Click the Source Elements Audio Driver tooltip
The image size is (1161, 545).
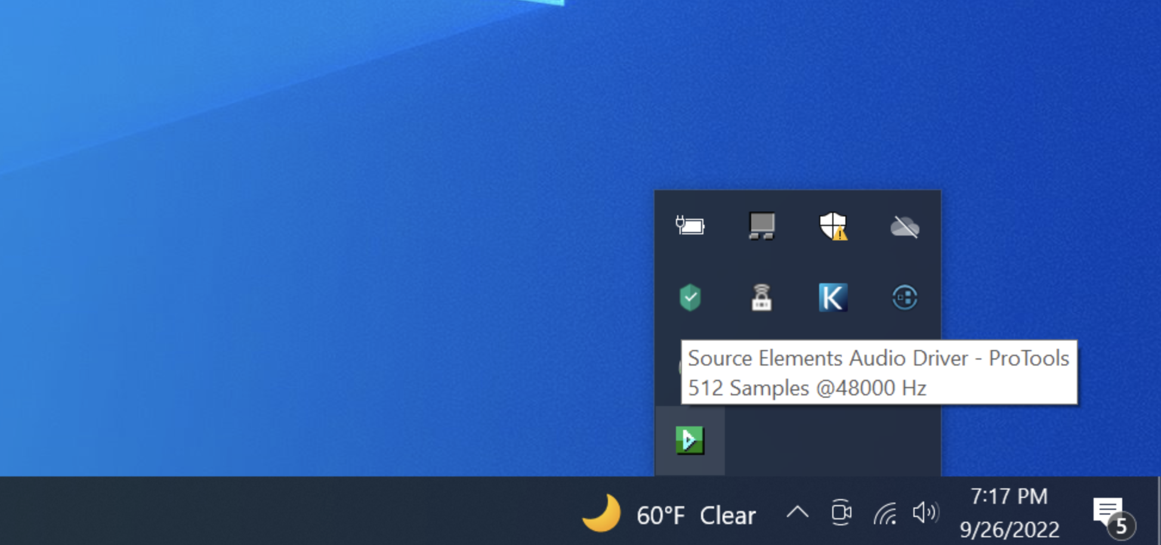(879, 373)
